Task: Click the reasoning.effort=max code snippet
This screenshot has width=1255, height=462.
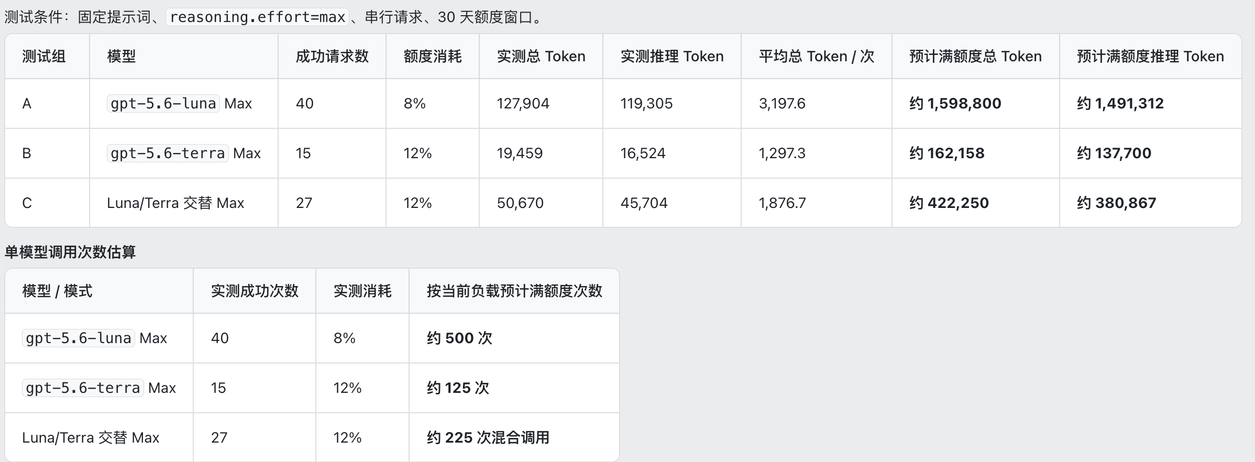Action: coord(257,17)
